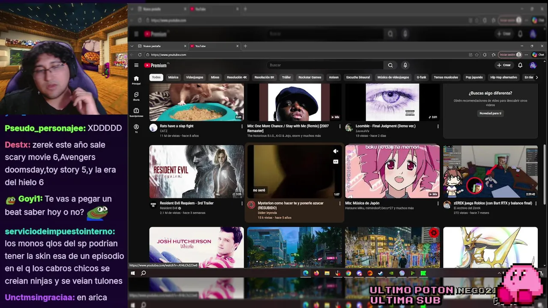Open the Josh Hutcherson Whistle thumbnail

(x=197, y=247)
